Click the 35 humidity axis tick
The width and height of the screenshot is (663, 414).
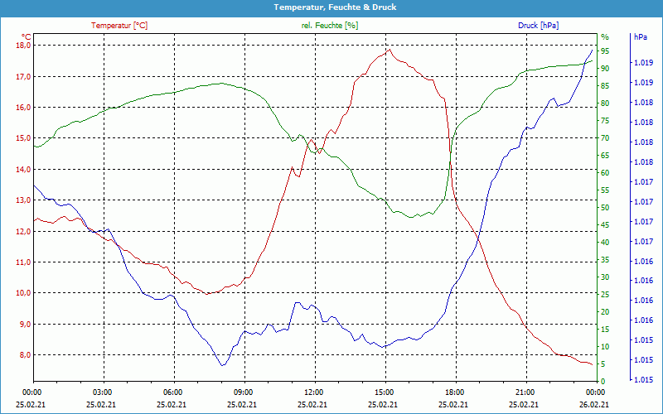605,260
